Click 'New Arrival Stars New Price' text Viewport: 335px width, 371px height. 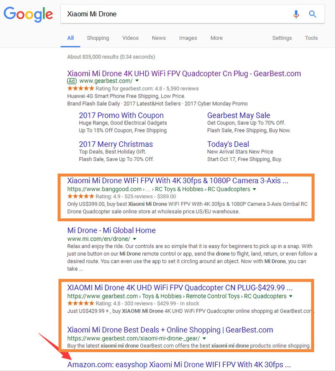tap(240, 152)
